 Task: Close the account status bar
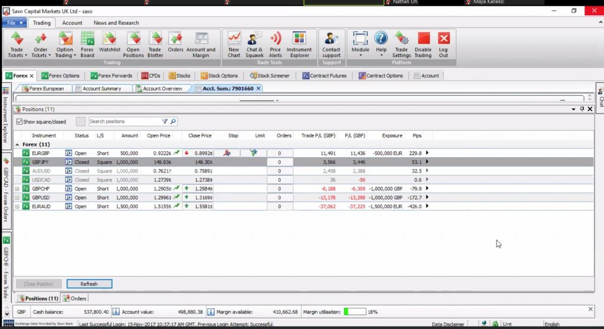click(x=590, y=309)
